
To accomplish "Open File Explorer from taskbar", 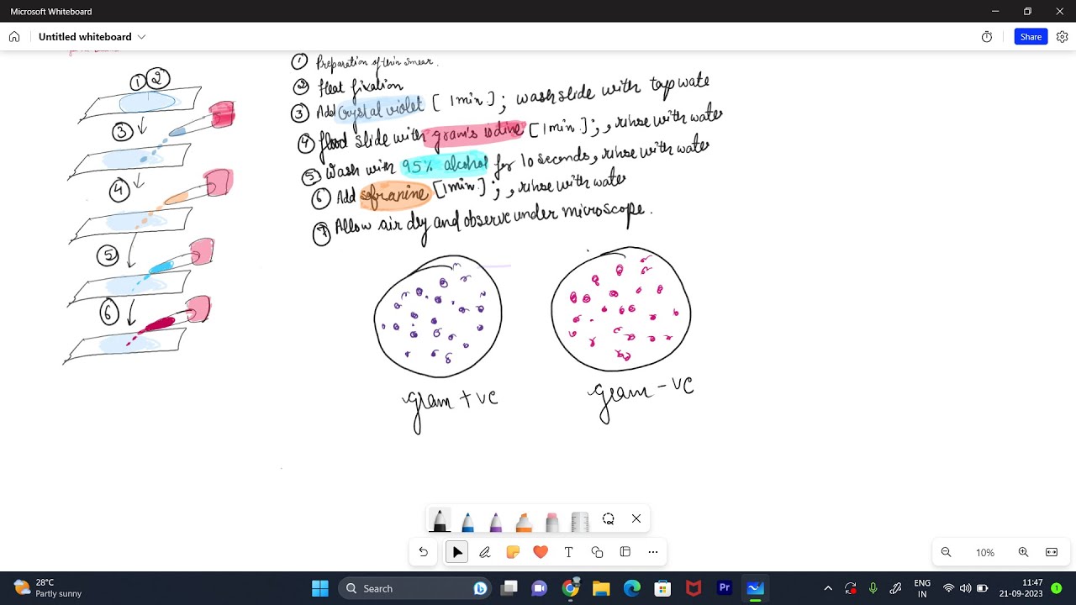I will 601,588.
